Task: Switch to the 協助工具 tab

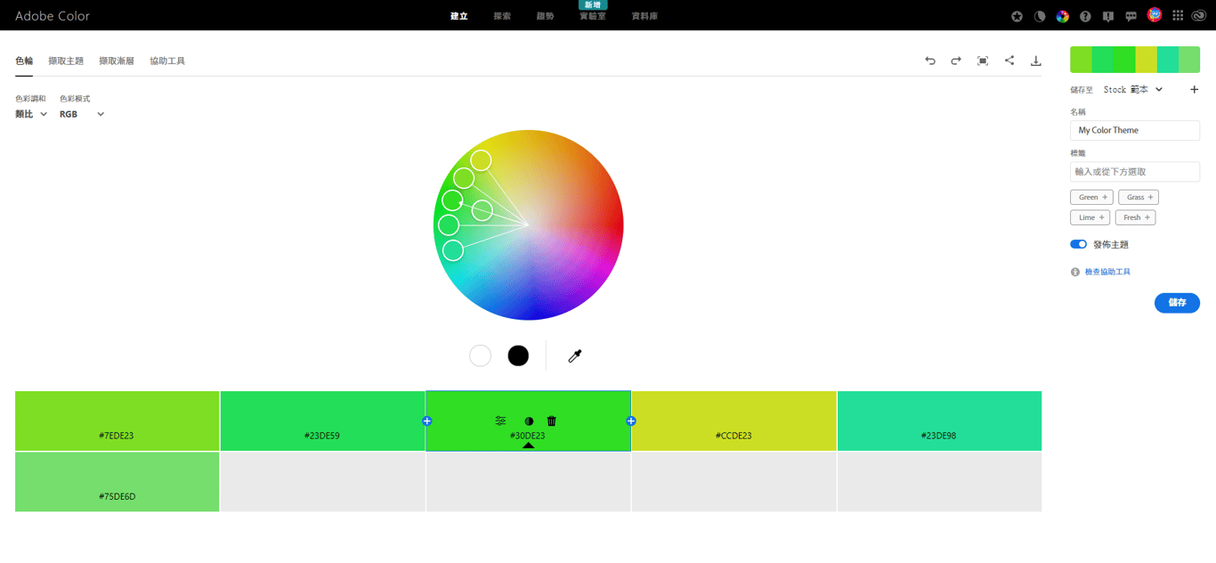Action: (167, 61)
